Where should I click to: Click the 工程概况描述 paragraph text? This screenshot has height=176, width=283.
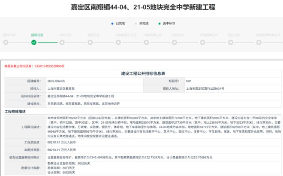(164, 127)
